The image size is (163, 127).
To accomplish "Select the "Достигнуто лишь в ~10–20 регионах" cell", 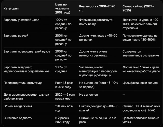I will pyautogui.click(x=98, y=37).
